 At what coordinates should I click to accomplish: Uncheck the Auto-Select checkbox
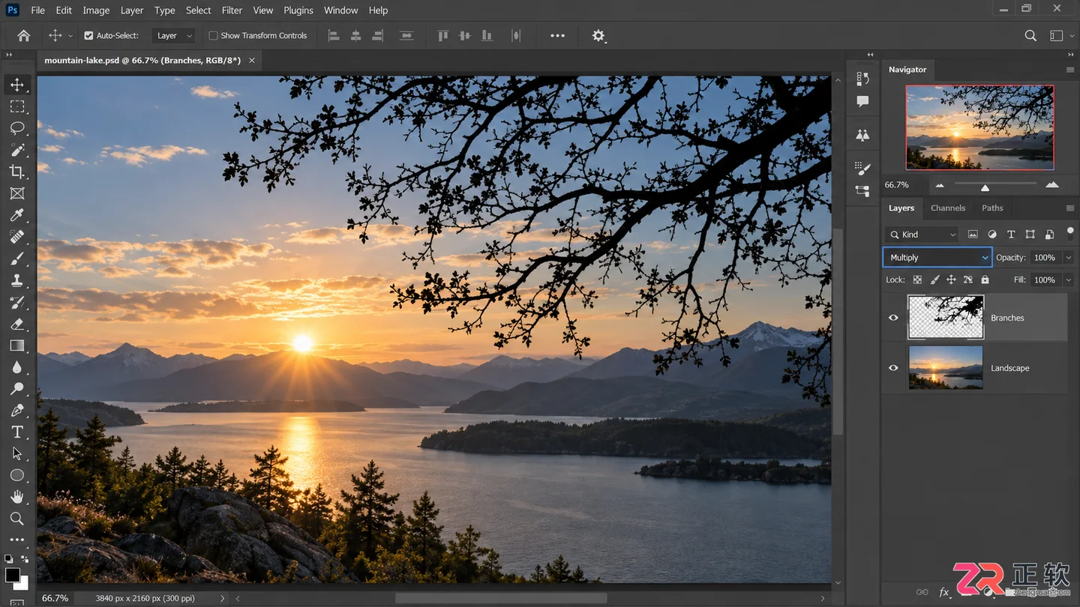(x=88, y=35)
